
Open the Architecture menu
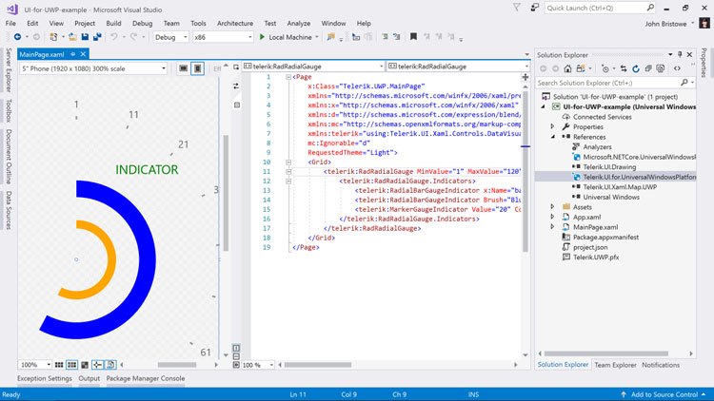[x=235, y=23]
